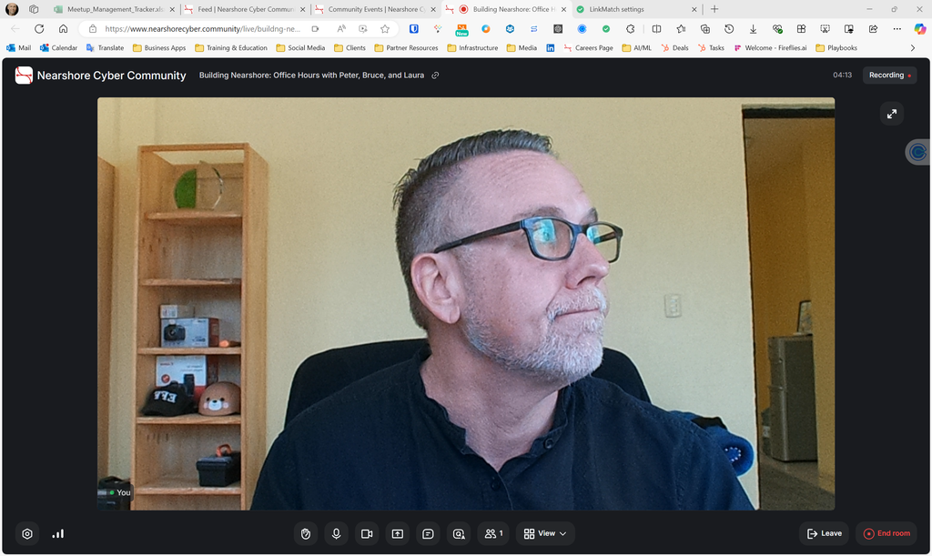Open the Collections panel
This screenshot has width=932, height=556.
[x=705, y=29]
